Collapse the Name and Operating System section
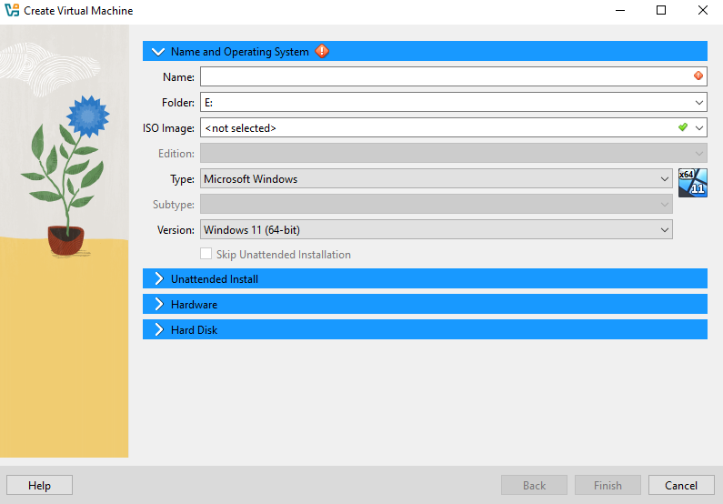This screenshot has height=504, width=723. [x=158, y=52]
